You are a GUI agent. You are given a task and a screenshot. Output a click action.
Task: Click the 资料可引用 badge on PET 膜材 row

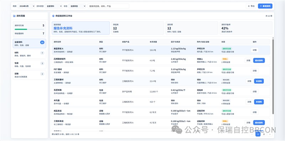pos(227,69)
